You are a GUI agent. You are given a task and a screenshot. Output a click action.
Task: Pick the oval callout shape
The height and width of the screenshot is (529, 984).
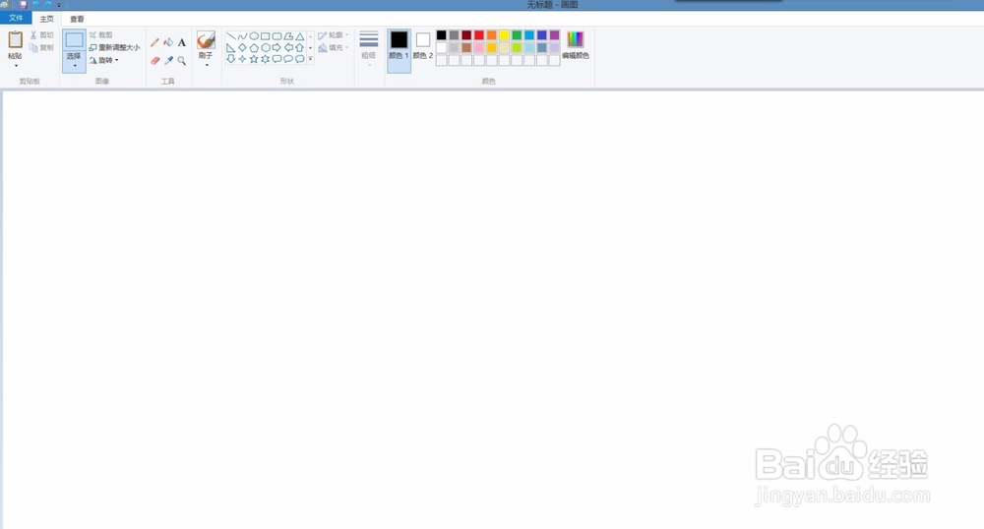pos(288,59)
